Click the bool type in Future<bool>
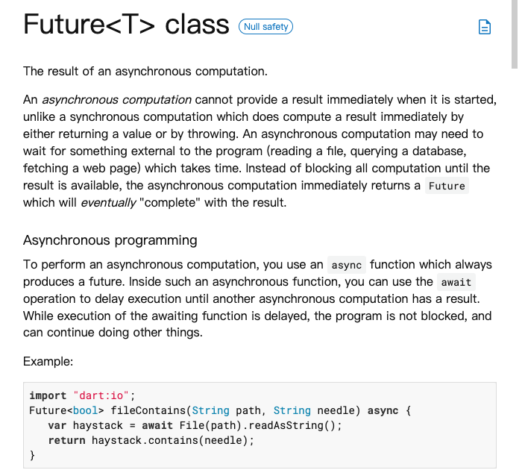This screenshot has width=525, height=470. pyautogui.click(x=85, y=410)
